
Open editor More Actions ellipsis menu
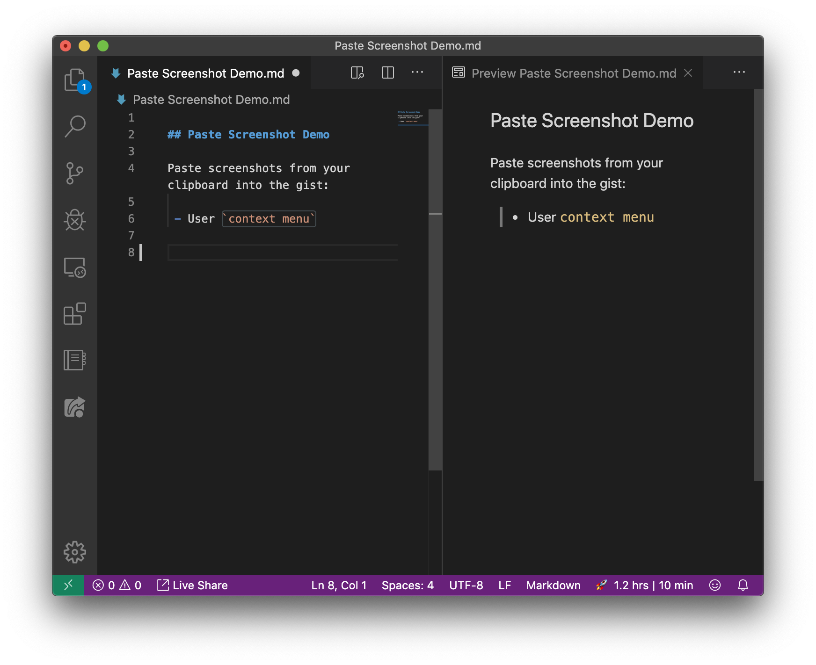[x=417, y=72]
